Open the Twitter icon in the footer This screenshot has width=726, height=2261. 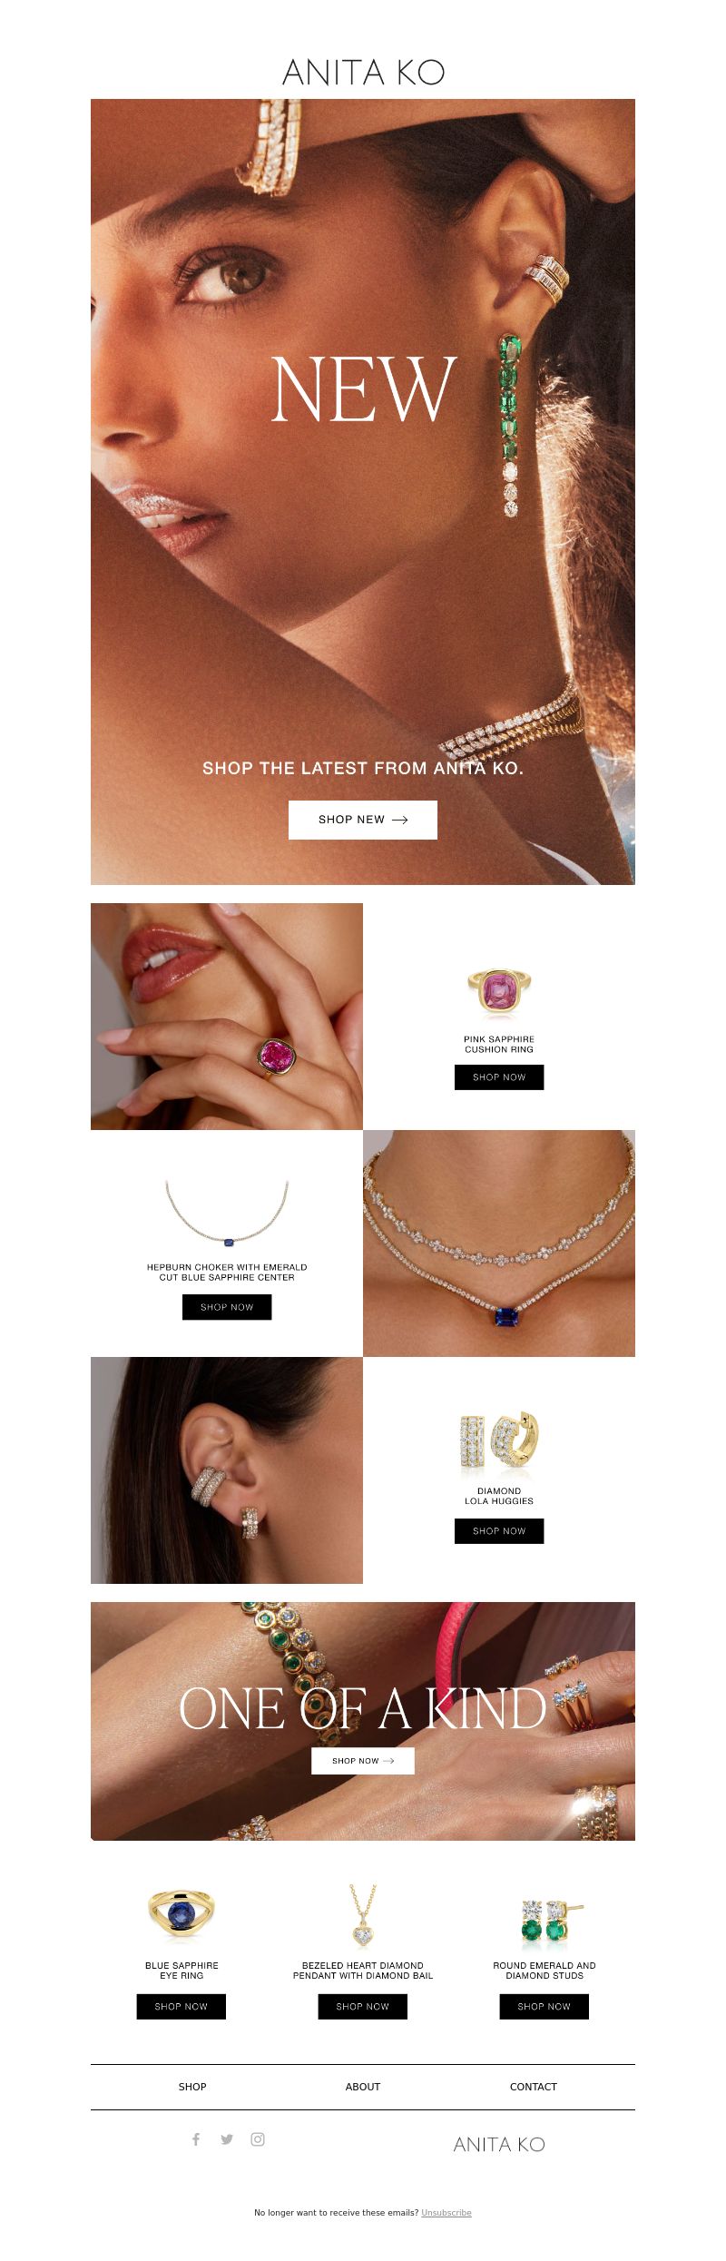227,2139
